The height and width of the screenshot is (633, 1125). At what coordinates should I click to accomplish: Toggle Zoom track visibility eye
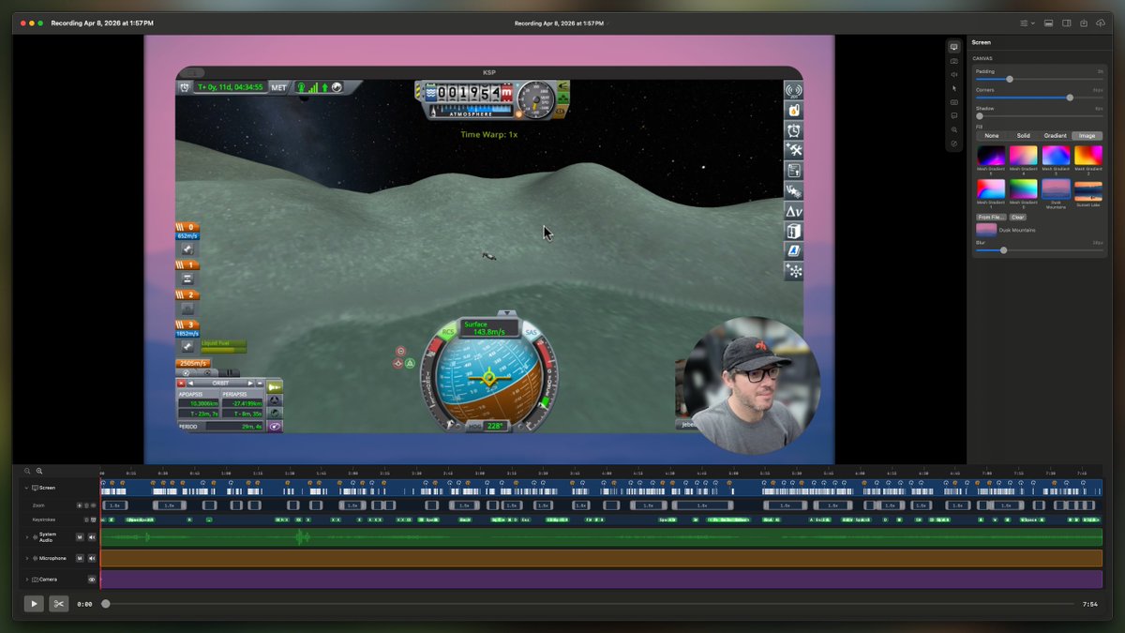click(x=93, y=505)
